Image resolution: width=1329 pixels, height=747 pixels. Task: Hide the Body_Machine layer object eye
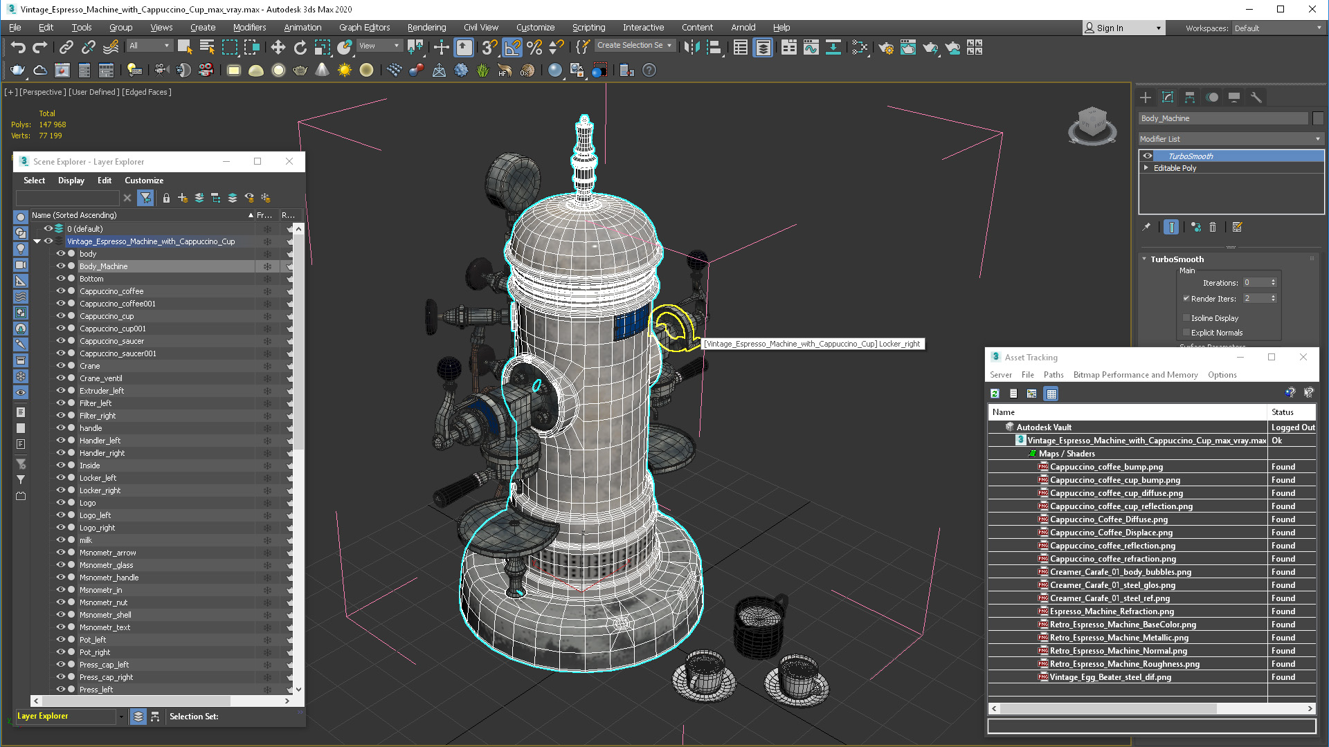coord(60,266)
